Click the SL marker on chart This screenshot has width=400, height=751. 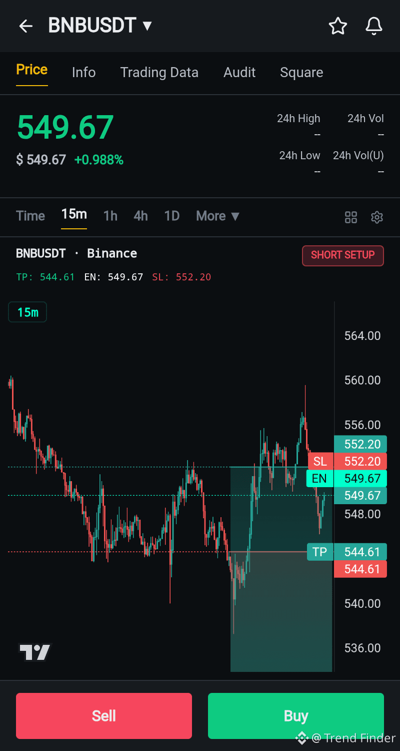pyautogui.click(x=320, y=461)
